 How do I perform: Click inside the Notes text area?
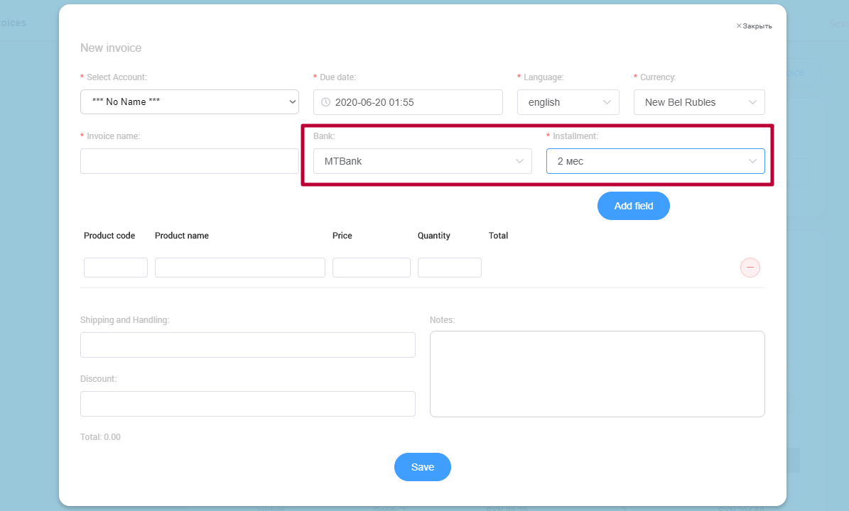(597, 374)
